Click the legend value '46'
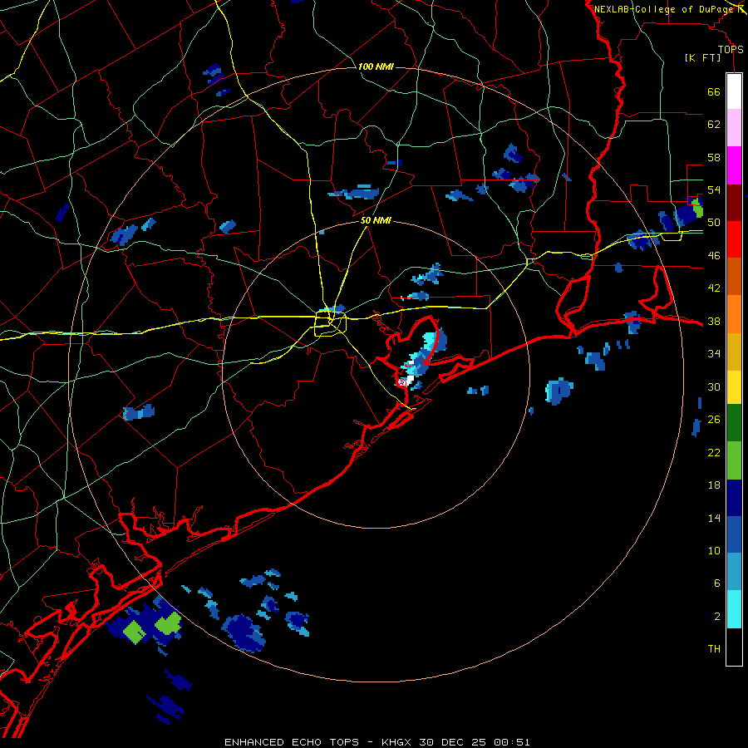 tap(714, 256)
